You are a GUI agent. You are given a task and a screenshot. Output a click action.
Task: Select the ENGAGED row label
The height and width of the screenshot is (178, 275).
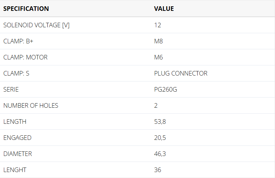click(17, 138)
